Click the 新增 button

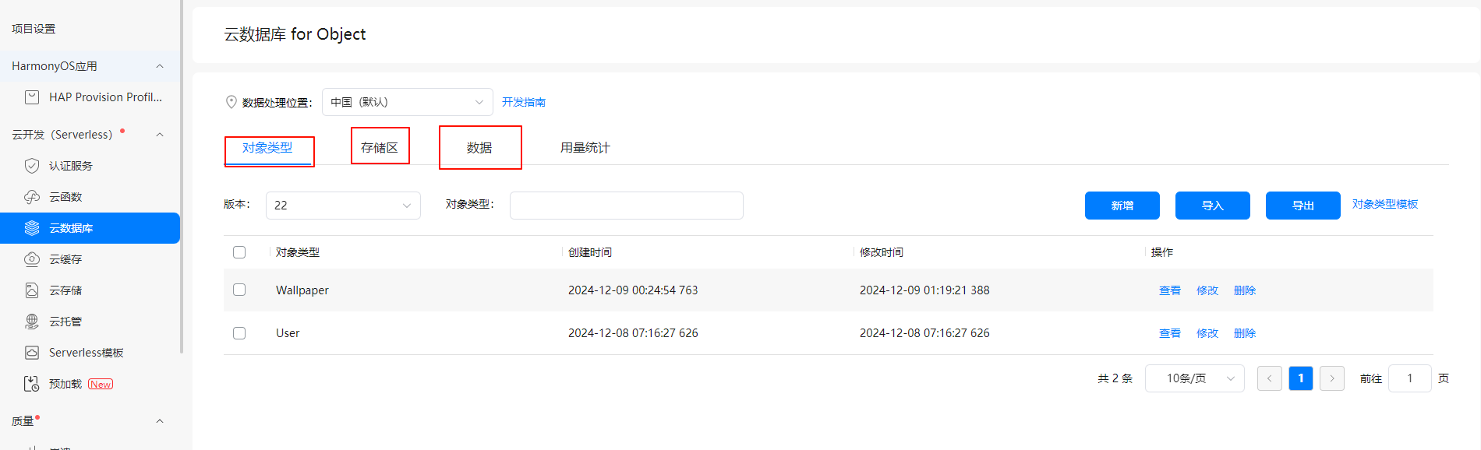(x=1122, y=206)
